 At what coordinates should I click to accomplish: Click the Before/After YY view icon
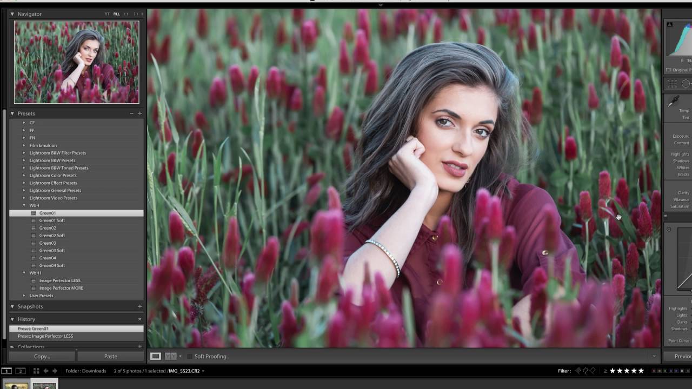click(x=170, y=356)
